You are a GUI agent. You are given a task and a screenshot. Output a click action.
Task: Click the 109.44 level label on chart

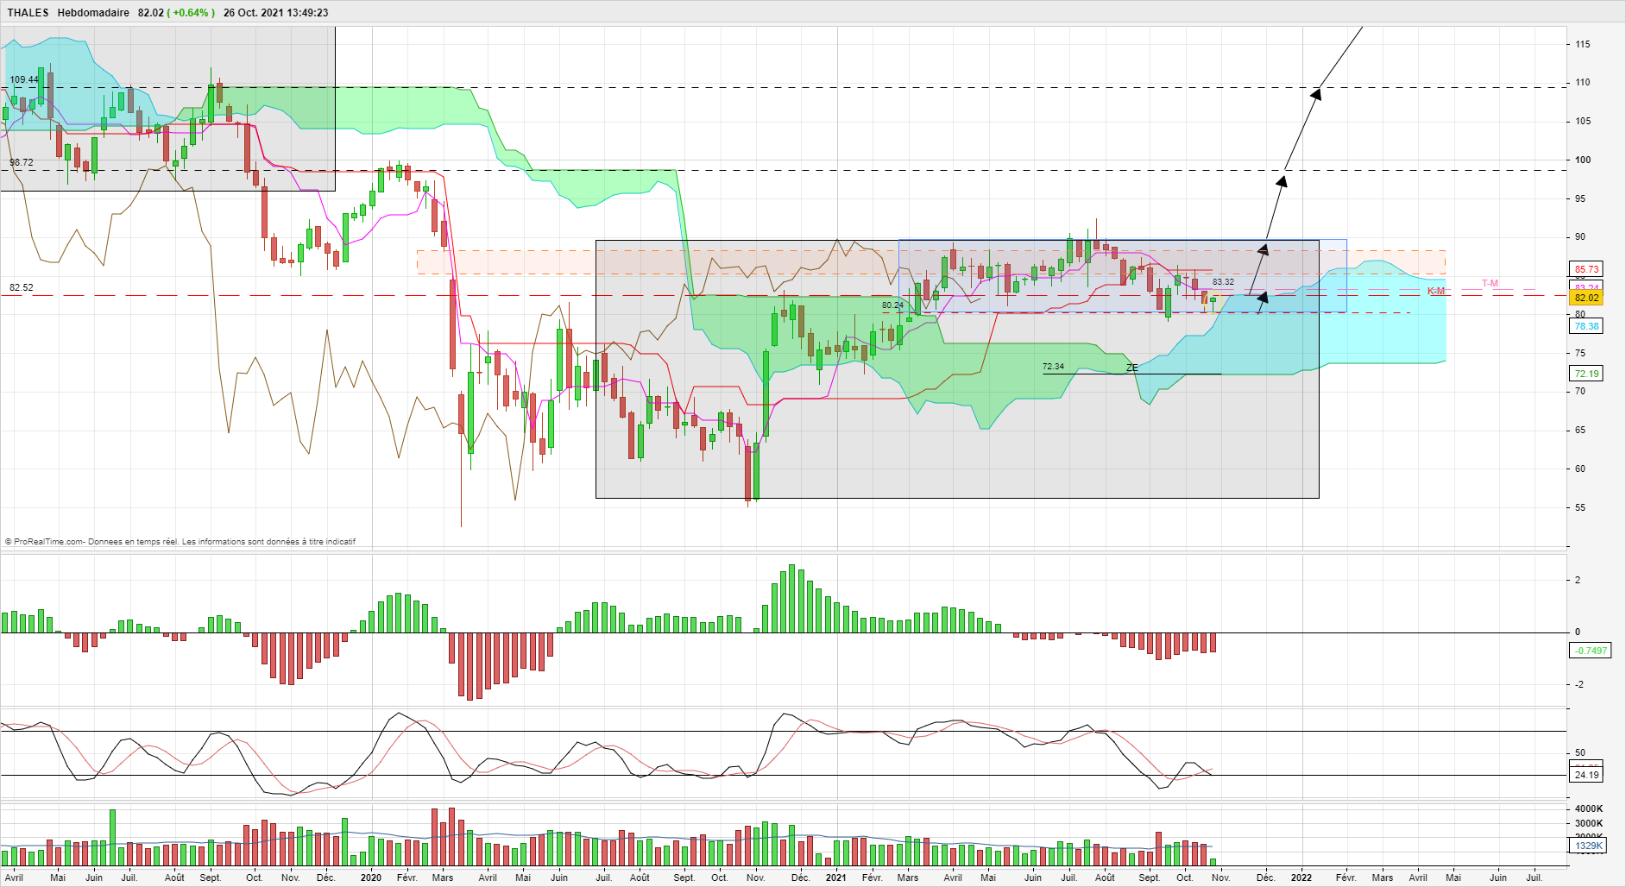pyautogui.click(x=24, y=79)
